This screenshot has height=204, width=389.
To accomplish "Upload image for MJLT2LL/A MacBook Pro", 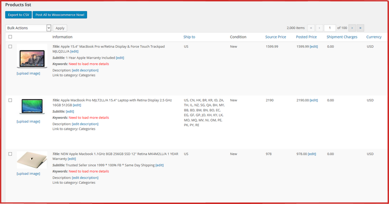I will click(28, 121).
